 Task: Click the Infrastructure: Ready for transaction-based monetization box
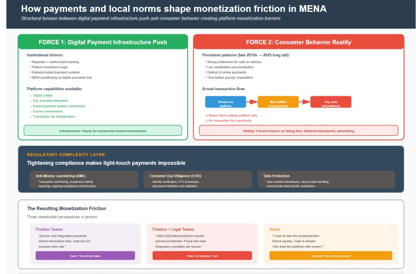[103, 130]
